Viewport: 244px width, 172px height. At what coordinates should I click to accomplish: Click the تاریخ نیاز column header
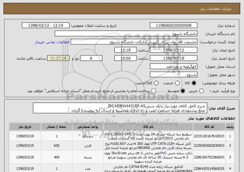[25, 127]
